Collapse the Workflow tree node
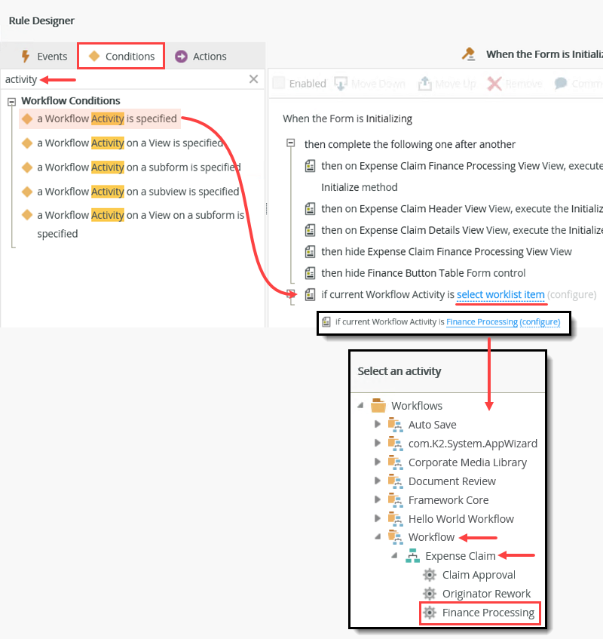The height and width of the screenshot is (639, 603). pos(377,538)
